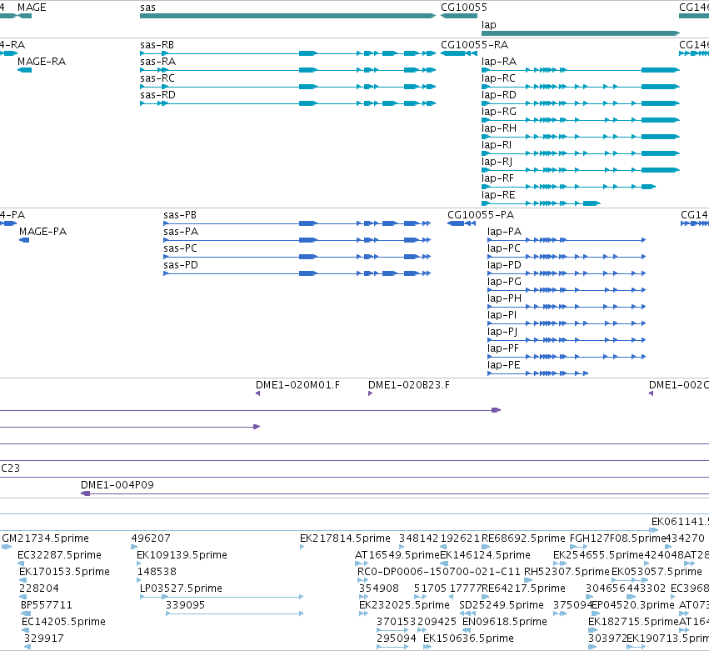This screenshot has height=651, width=709.
Task: Click the CG10055-RA transcript label
Action: (x=474, y=45)
